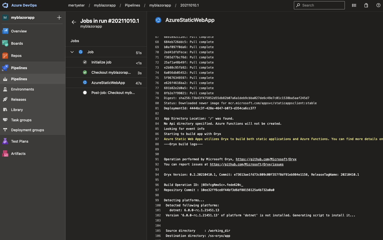Click the Artifacts icon
The width and height of the screenshot is (383, 240).
[5, 153]
